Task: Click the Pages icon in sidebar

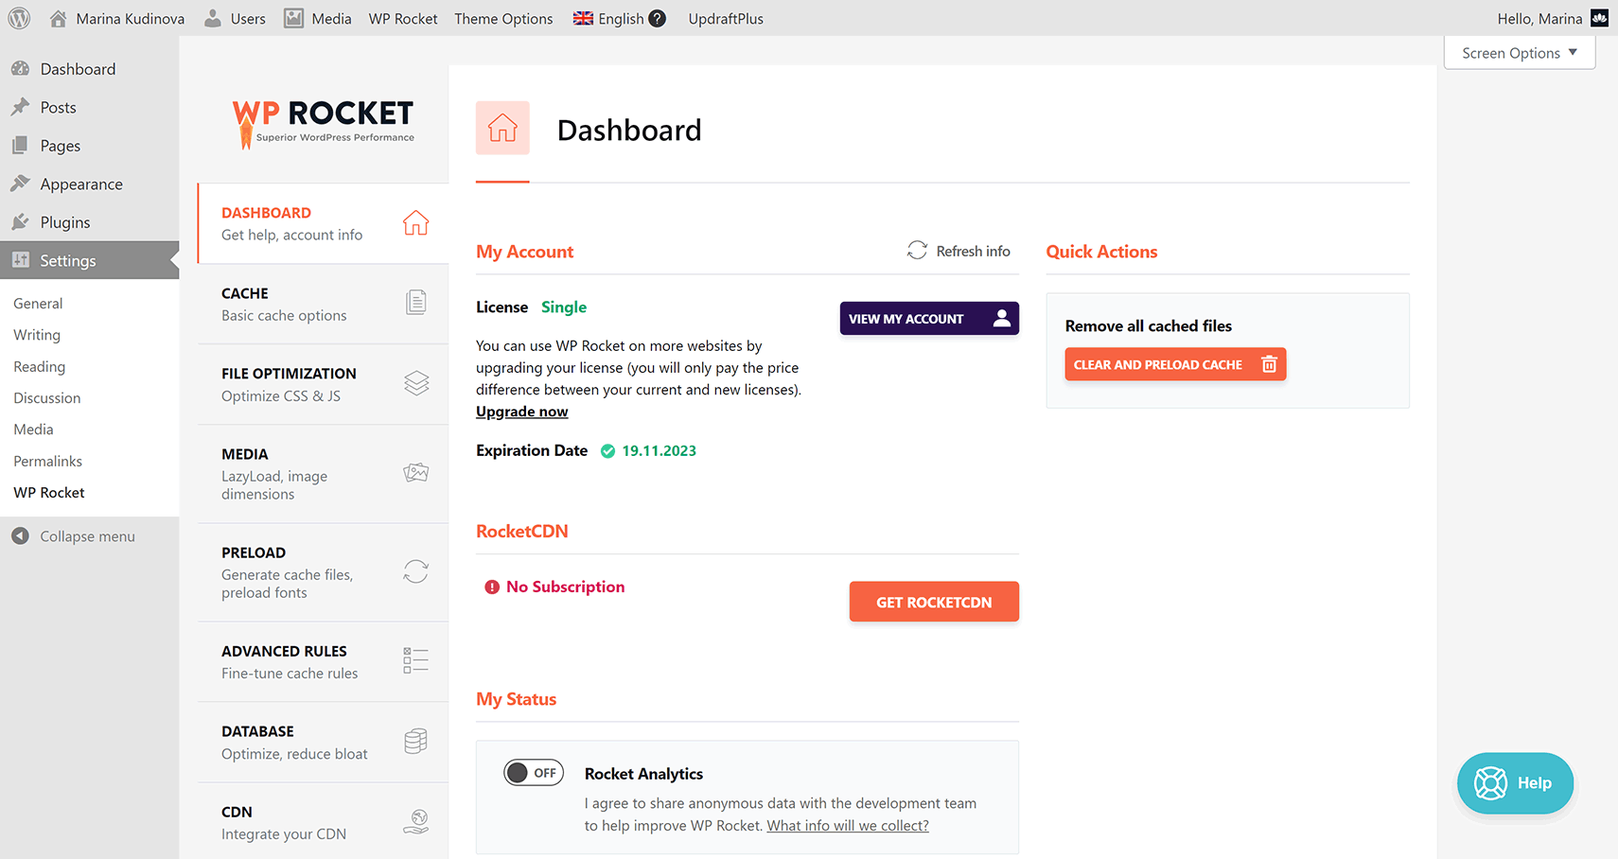Action: [20, 146]
